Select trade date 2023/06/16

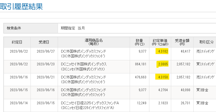click(19, 77)
